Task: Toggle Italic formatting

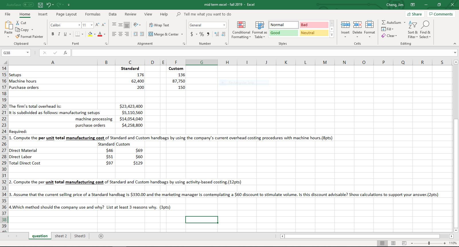Action: click(59, 34)
